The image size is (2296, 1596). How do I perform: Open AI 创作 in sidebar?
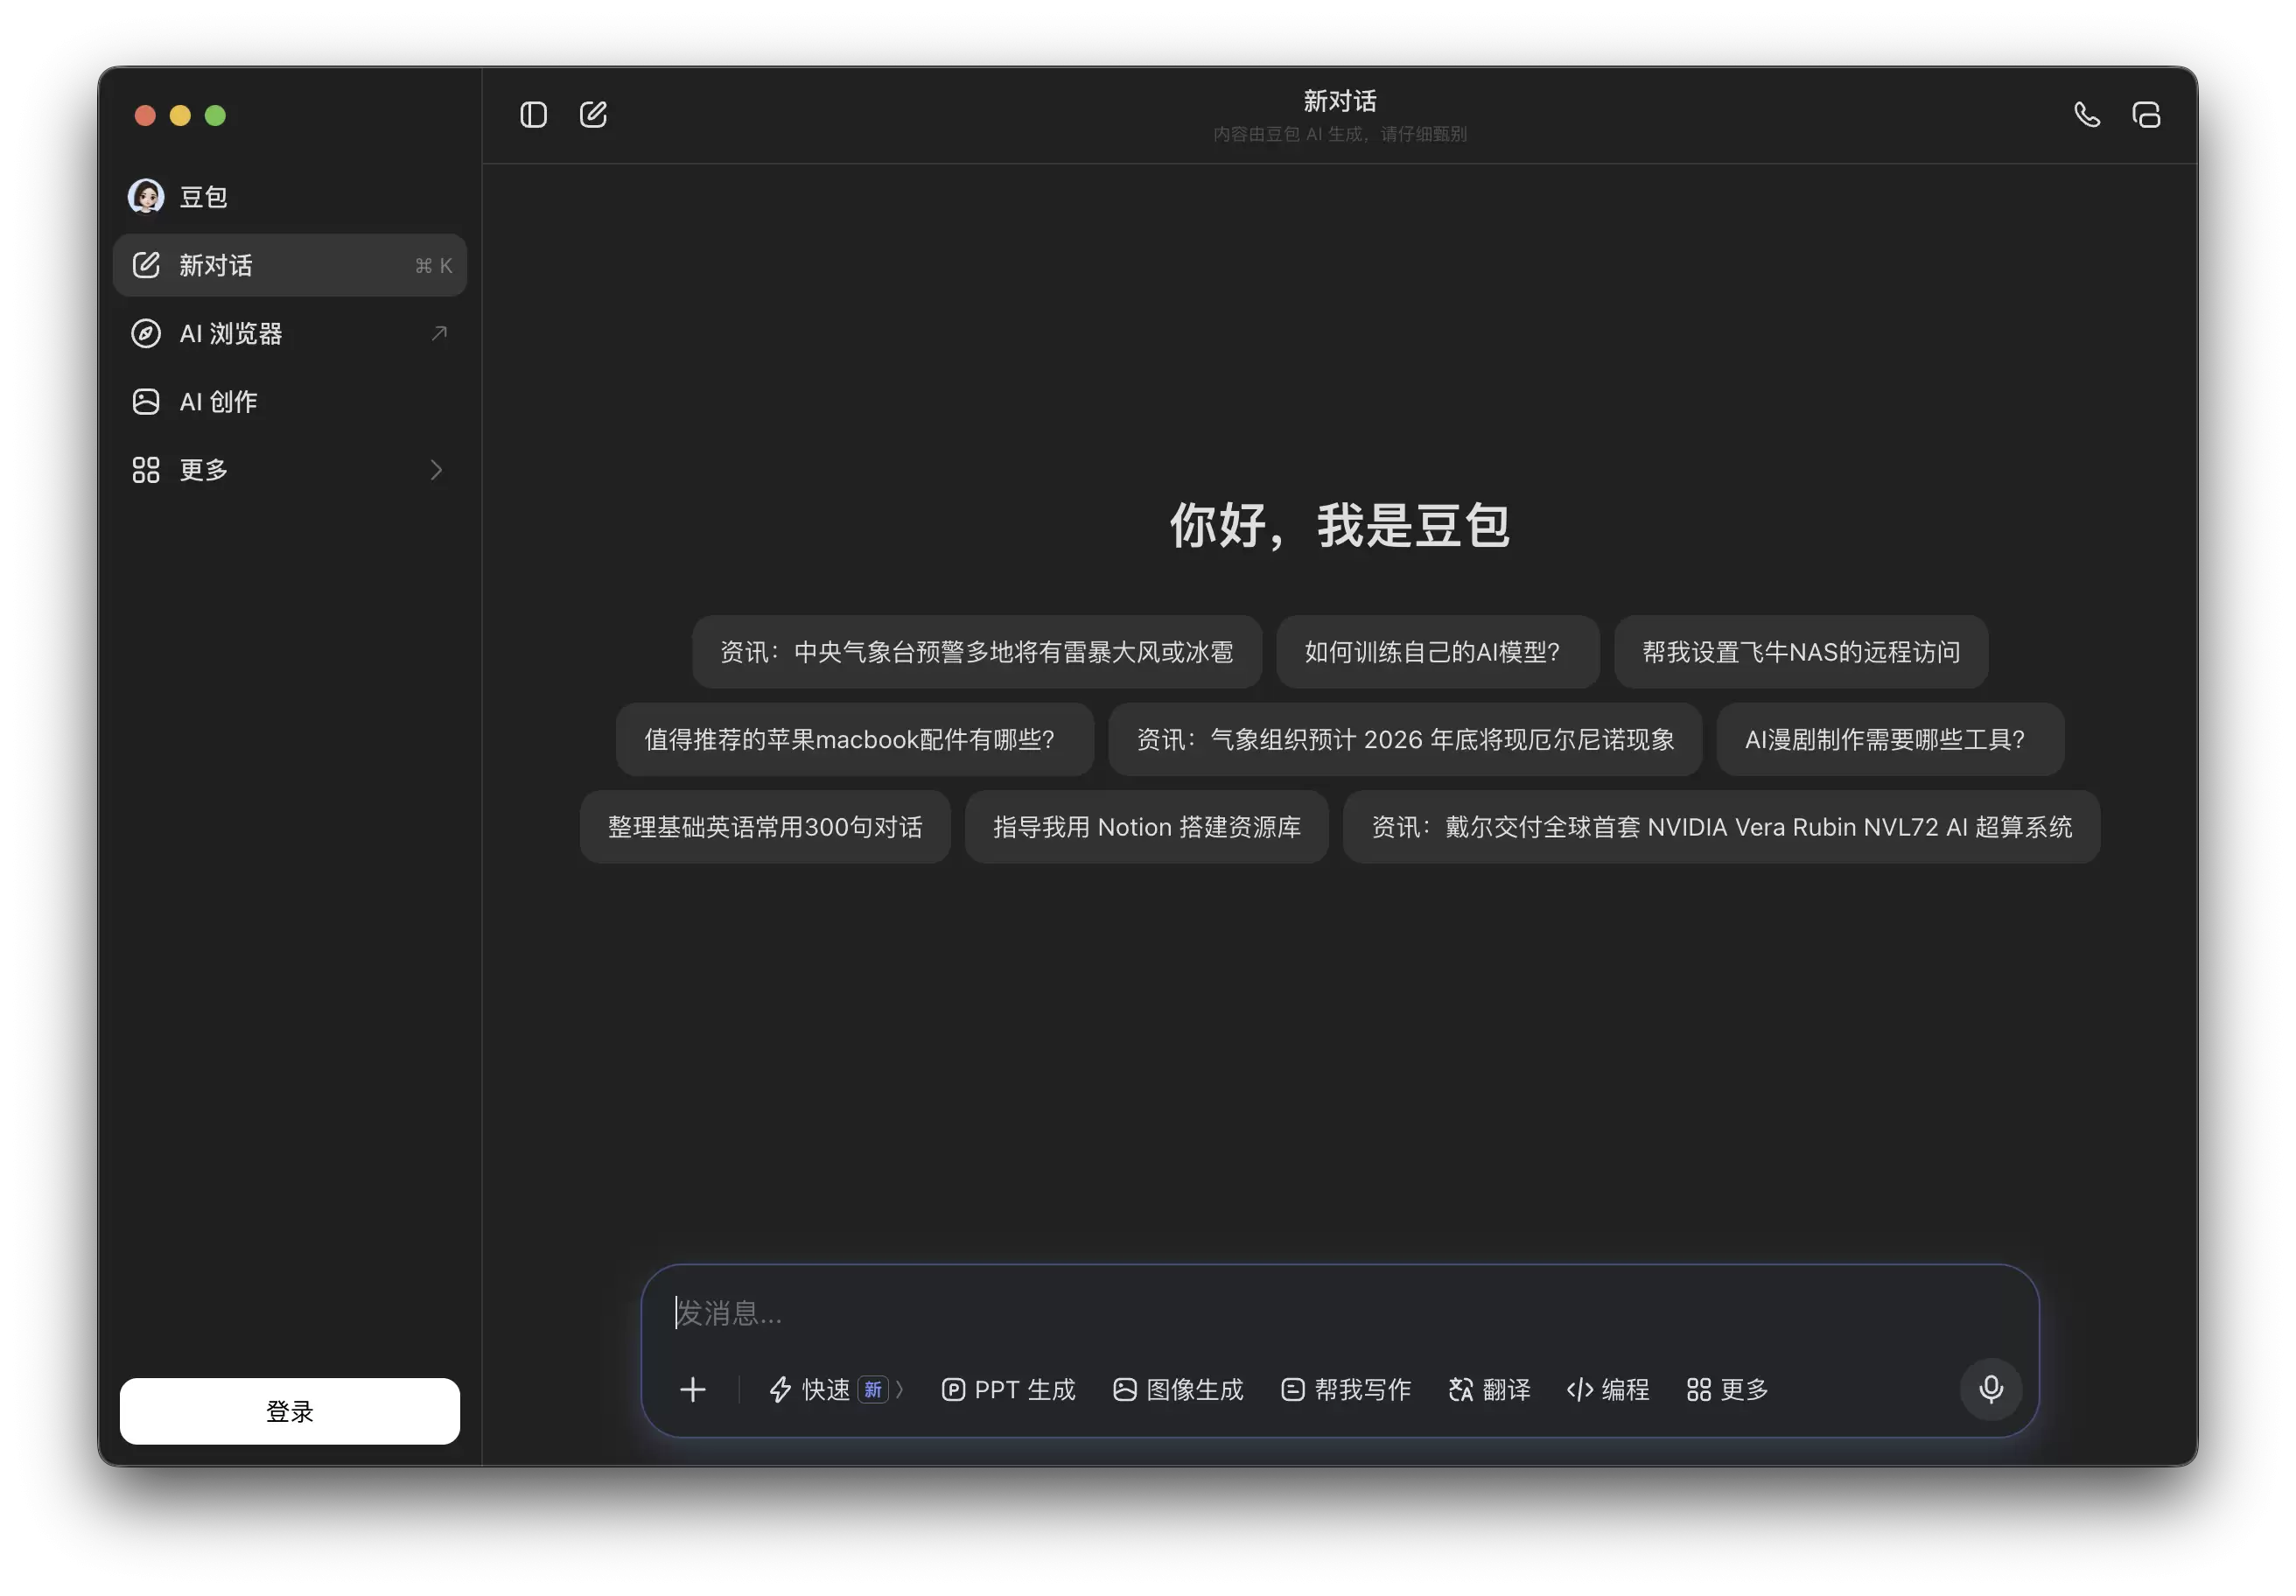[290, 401]
